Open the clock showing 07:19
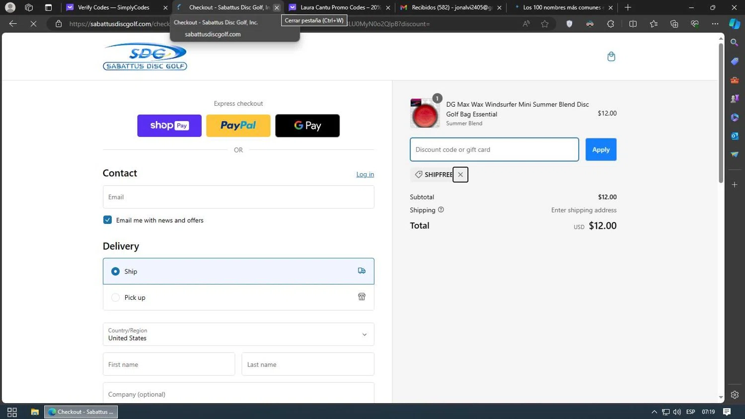This screenshot has width=745, height=419. click(708, 412)
